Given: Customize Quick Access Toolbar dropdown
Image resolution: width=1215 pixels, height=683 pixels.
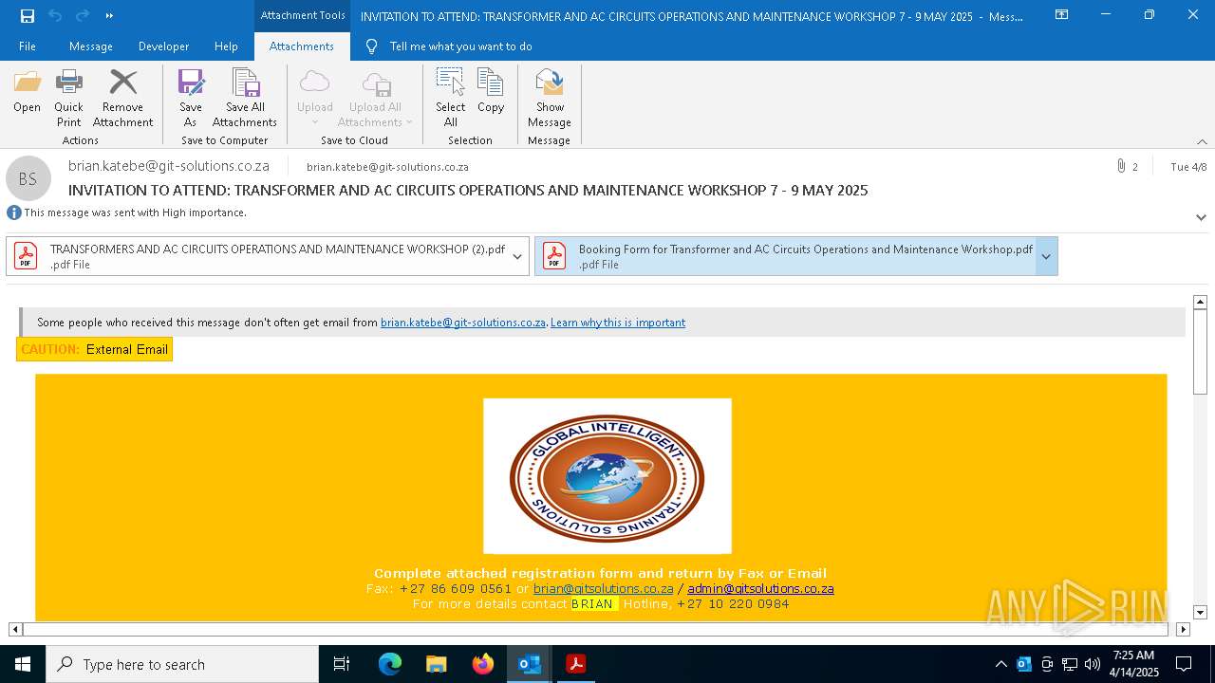Looking at the screenshot, I should pyautogui.click(x=109, y=15).
